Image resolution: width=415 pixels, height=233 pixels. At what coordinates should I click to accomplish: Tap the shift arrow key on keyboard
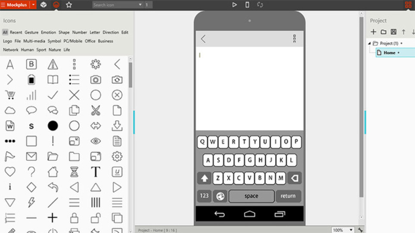(204, 179)
